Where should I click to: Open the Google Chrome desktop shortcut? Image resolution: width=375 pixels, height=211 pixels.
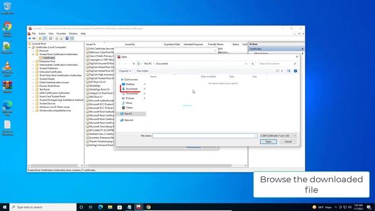[8, 29]
